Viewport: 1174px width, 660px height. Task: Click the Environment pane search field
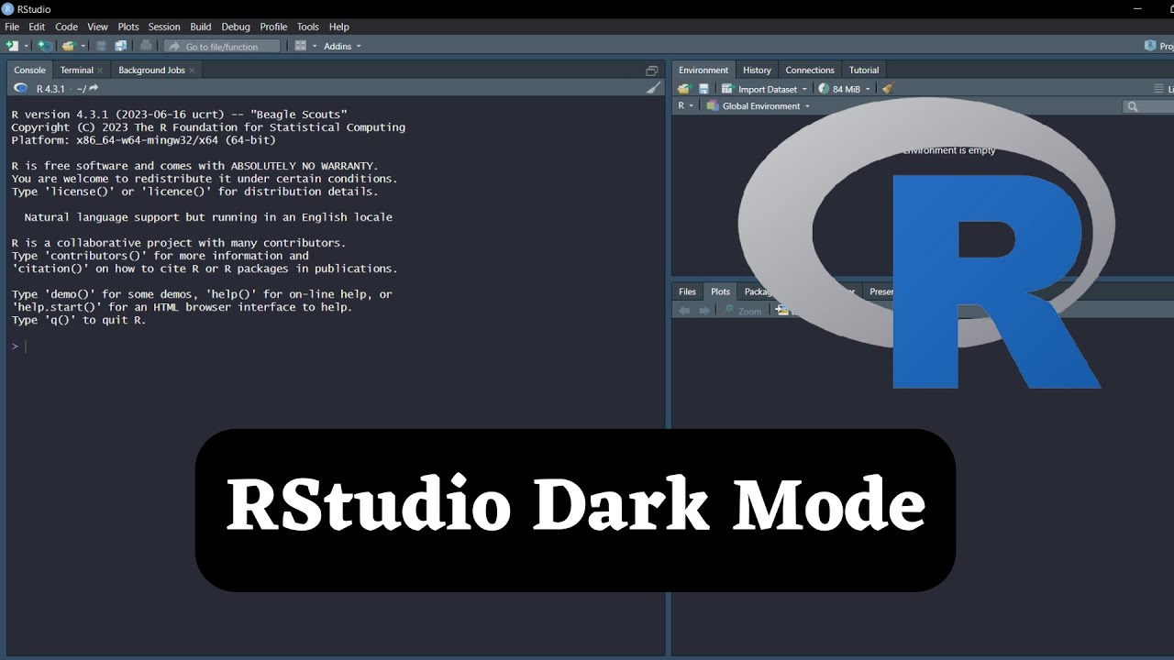1149,106
